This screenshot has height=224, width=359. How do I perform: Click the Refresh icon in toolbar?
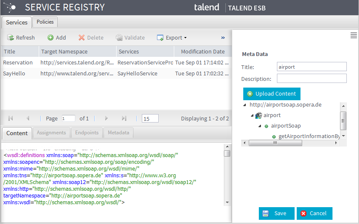tap(11, 37)
